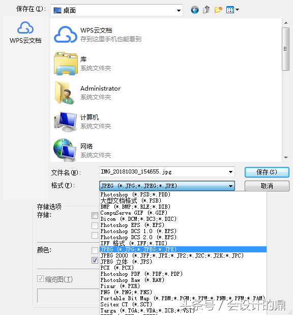293x315 pixels.
Task: Choose CompuServe GIF format
Action: coord(183,213)
